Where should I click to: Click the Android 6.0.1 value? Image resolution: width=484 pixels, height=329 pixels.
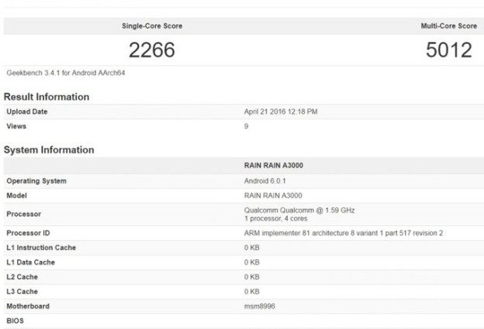pyautogui.click(x=265, y=180)
